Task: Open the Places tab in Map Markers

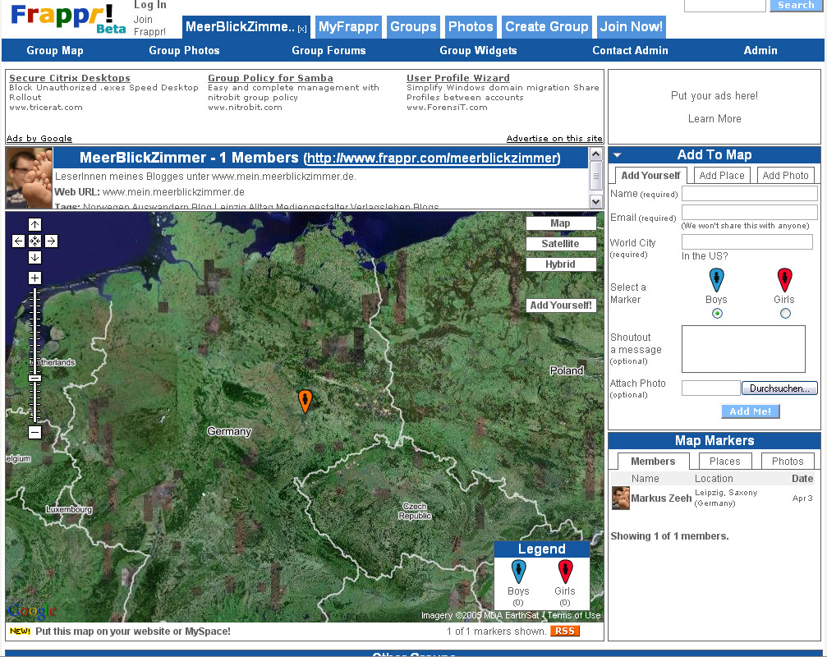Action: [724, 462]
